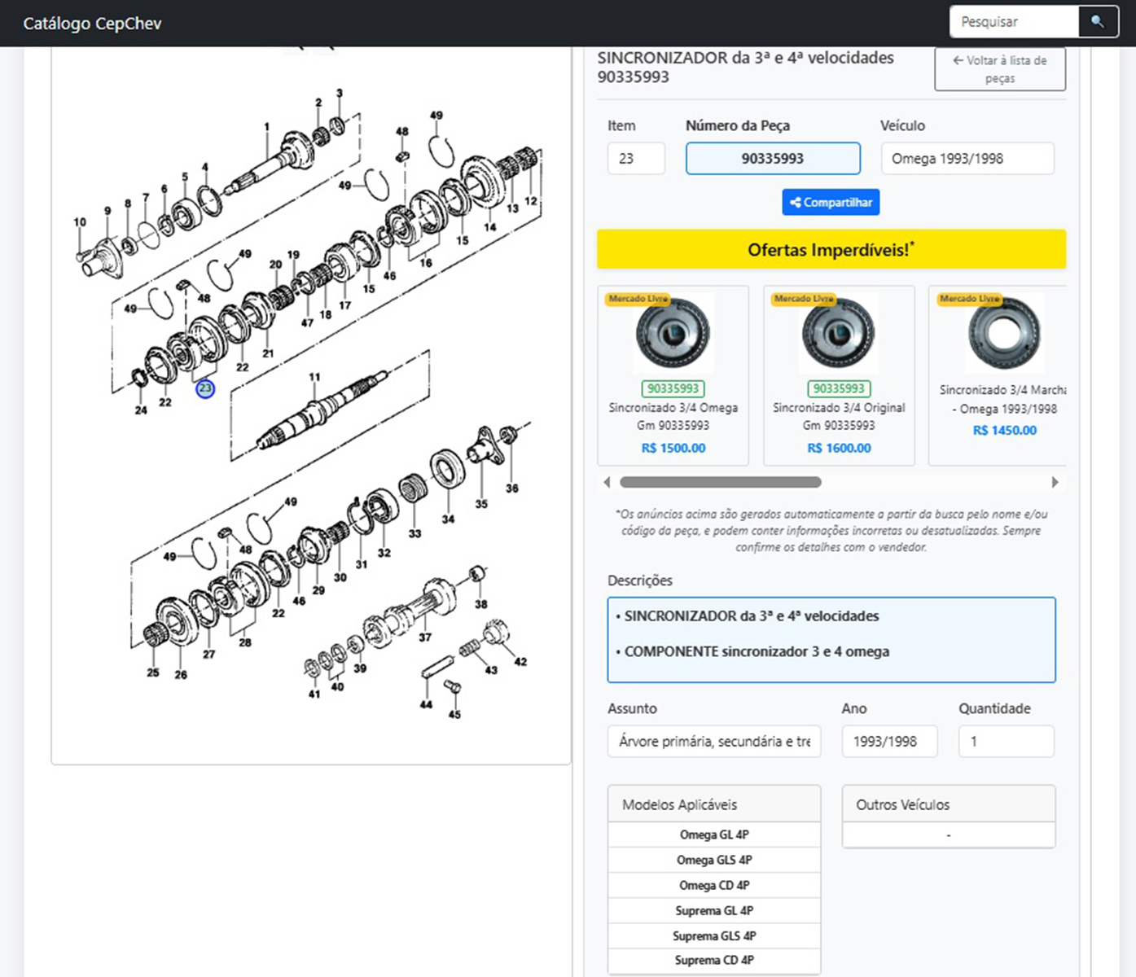The image size is (1136, 977).
Task: Select highlighted part 23 in diagram
Action: coord(205,389)
